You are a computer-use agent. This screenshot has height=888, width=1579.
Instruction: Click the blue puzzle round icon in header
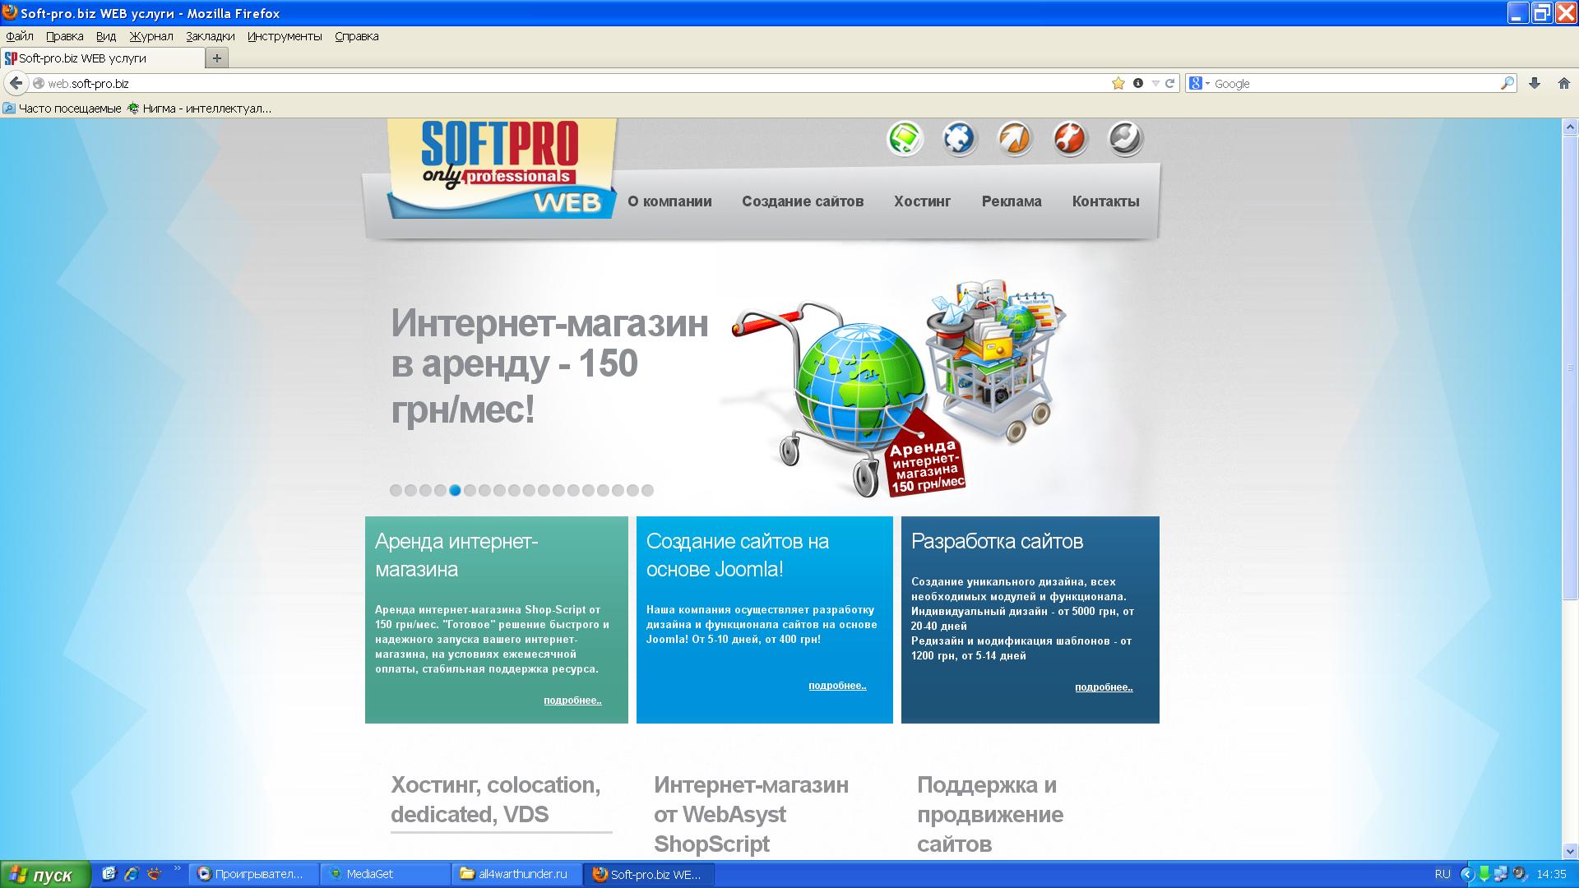click(960, 138)
